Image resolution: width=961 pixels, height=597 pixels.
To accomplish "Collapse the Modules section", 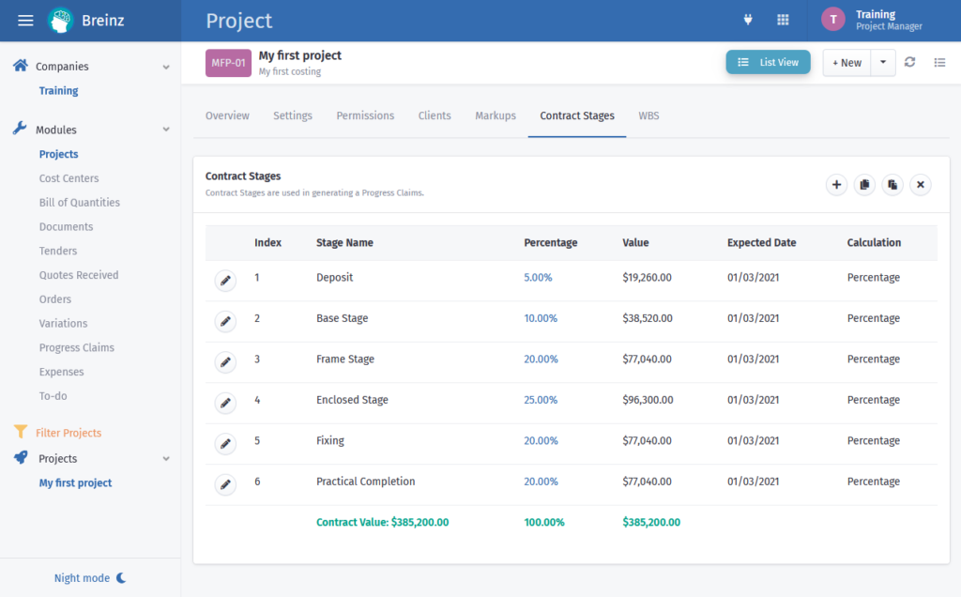I will point(166,130).
